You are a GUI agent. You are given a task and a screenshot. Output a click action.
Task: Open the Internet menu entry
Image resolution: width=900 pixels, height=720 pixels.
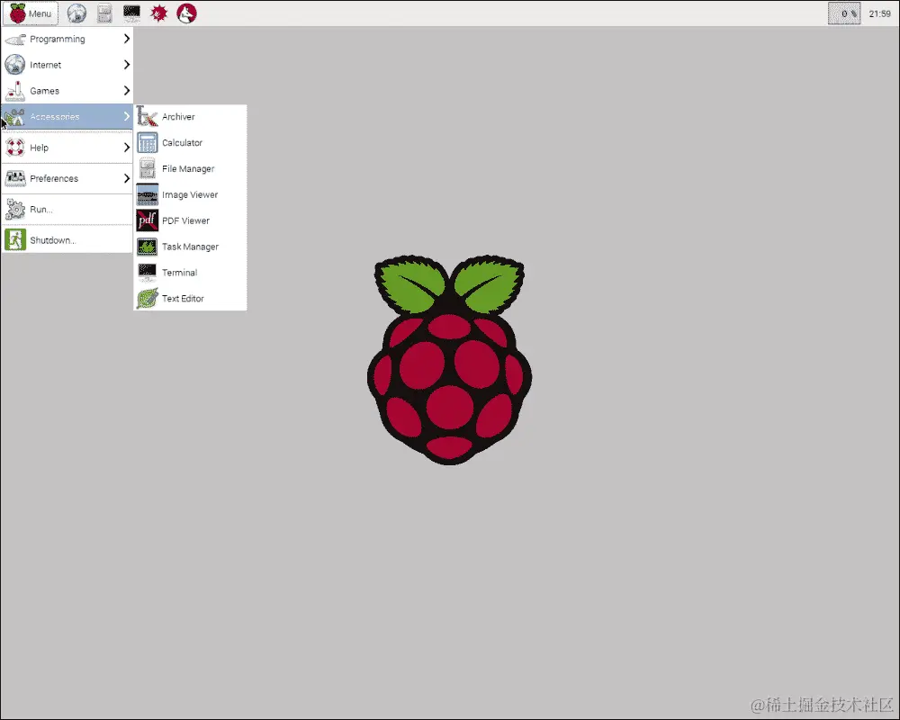pos(67,65)
